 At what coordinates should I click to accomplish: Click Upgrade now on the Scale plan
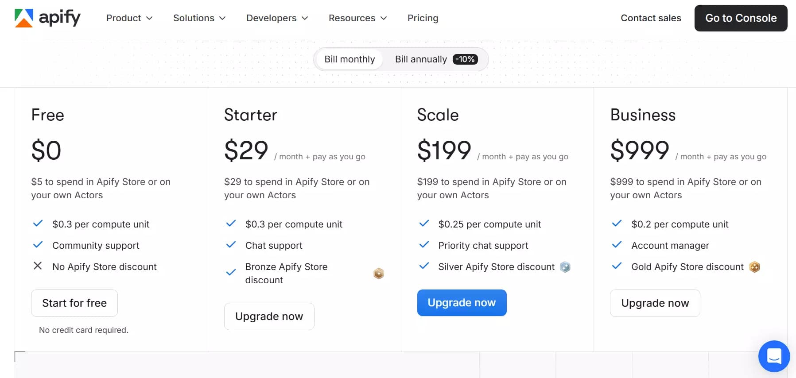point(462,303)
